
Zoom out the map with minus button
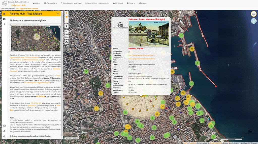point(67,21)
